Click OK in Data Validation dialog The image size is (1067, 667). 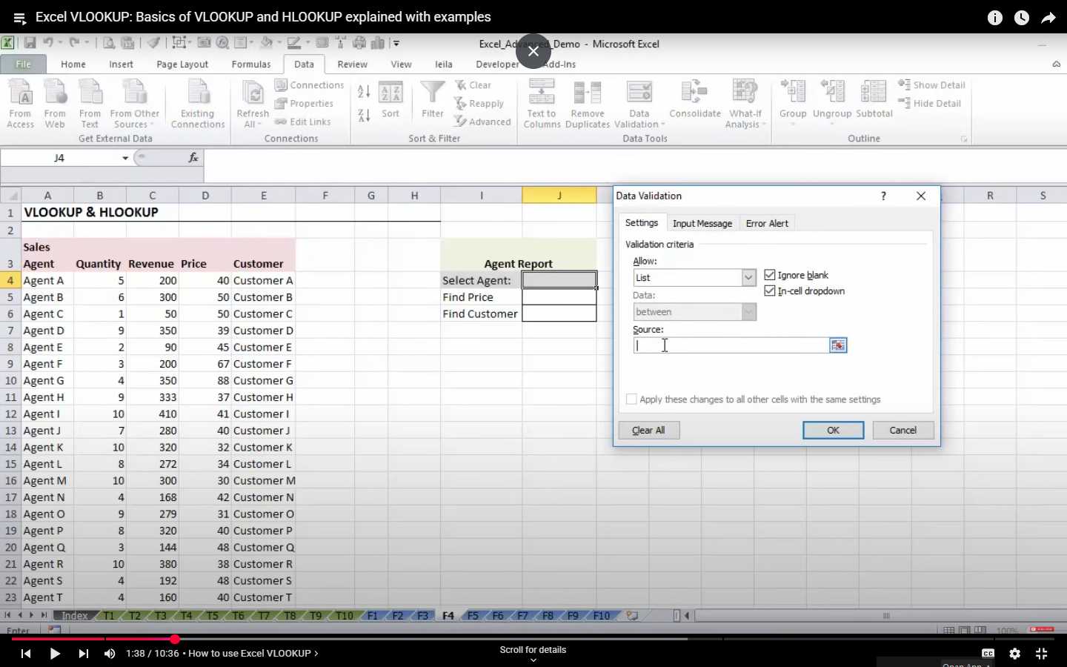coord(834,431)
